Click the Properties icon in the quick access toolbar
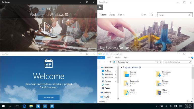The height and width of the screenshot is (109, 194). point(104,54)
